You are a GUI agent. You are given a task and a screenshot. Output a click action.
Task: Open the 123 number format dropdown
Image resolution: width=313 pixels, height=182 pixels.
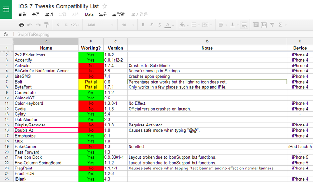[75, 25]
